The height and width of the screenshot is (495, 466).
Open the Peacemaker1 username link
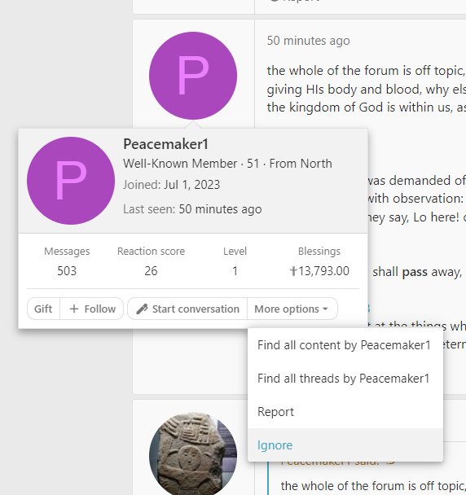tap(165, 144)
